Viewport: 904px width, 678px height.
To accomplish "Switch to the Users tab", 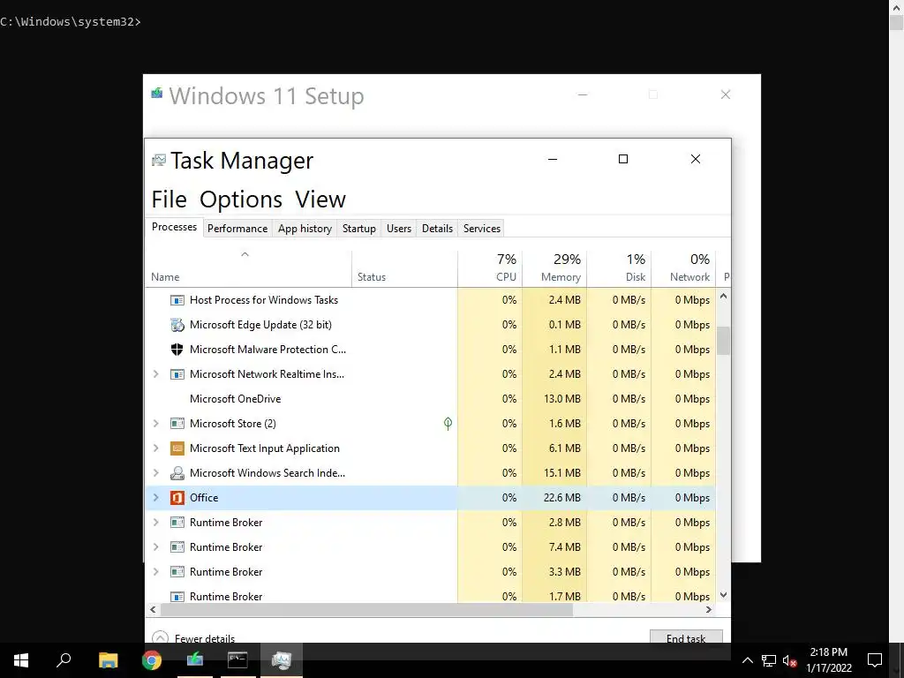I will 399,229.
